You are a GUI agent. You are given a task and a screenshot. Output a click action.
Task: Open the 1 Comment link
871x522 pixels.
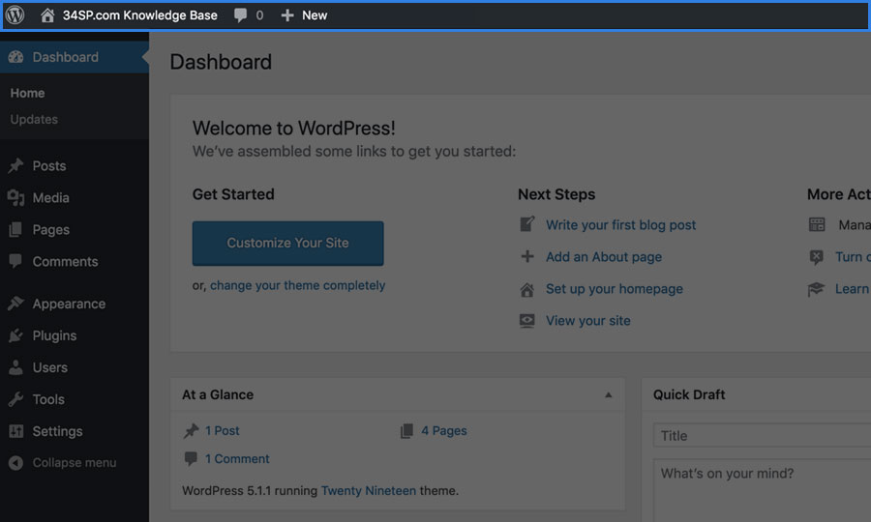coord(237,459)
